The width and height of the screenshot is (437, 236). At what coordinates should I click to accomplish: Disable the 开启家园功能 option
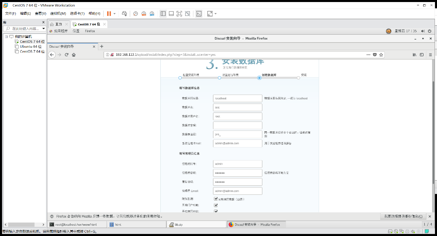coord(216,211)
